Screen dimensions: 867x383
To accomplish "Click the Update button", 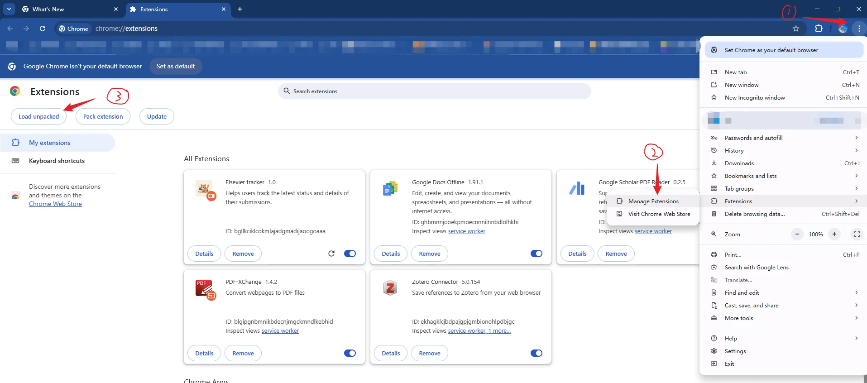I will [157, 116].
